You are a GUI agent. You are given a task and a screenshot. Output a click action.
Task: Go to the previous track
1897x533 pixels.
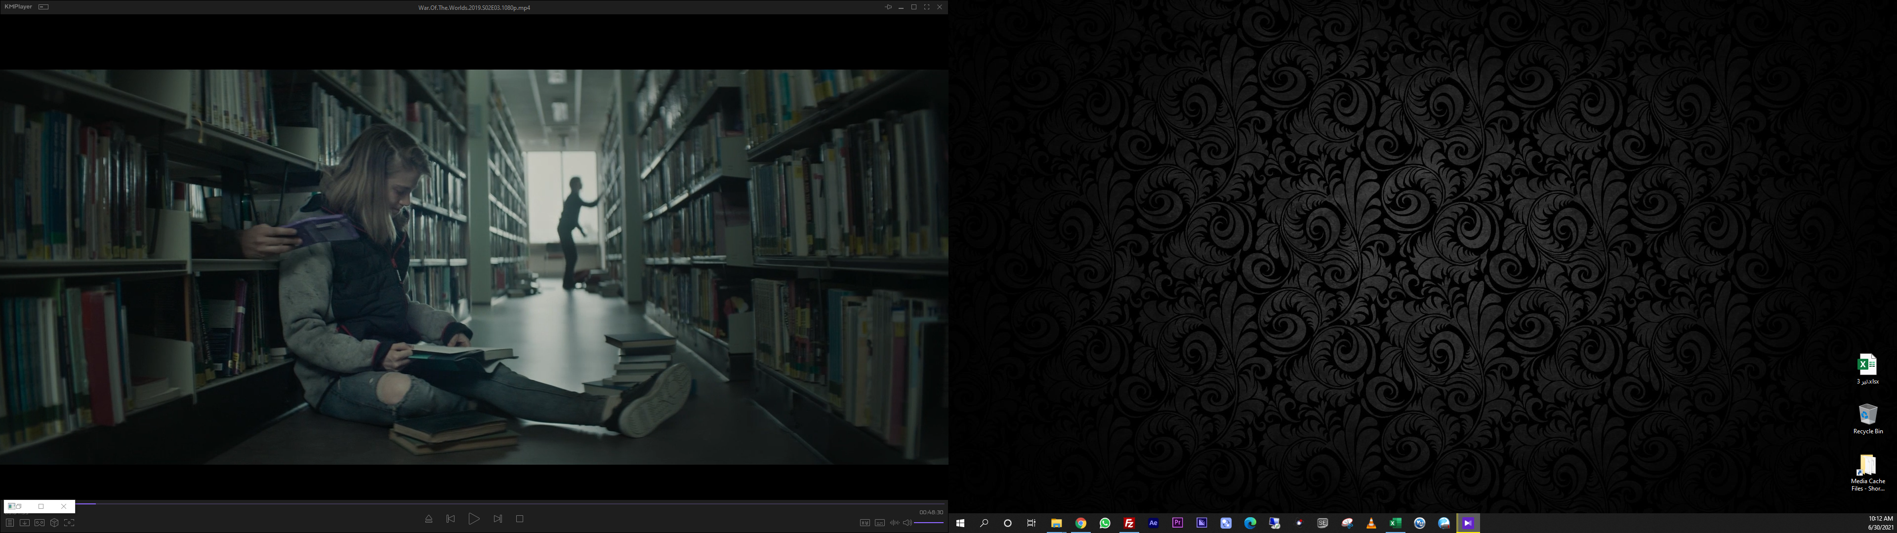click(x=451, y=519)
